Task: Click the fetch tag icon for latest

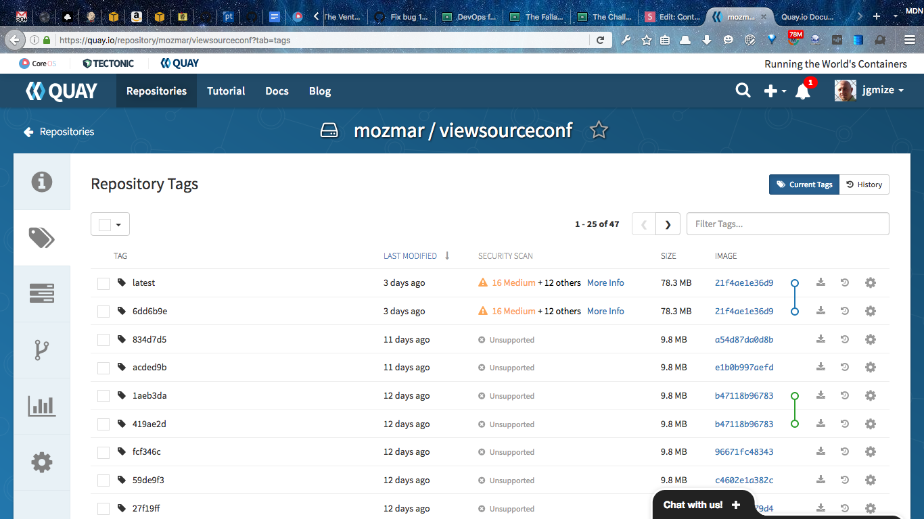Action: [821, 282]
